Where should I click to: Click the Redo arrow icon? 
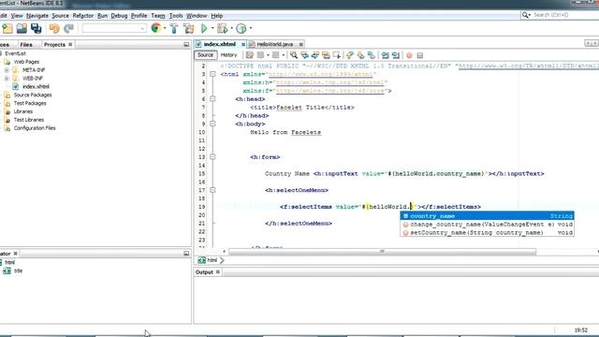[68, 28]
